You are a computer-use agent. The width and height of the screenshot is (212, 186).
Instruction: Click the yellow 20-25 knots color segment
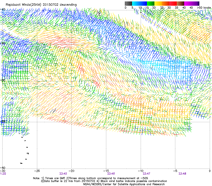(x=158, y=3)
